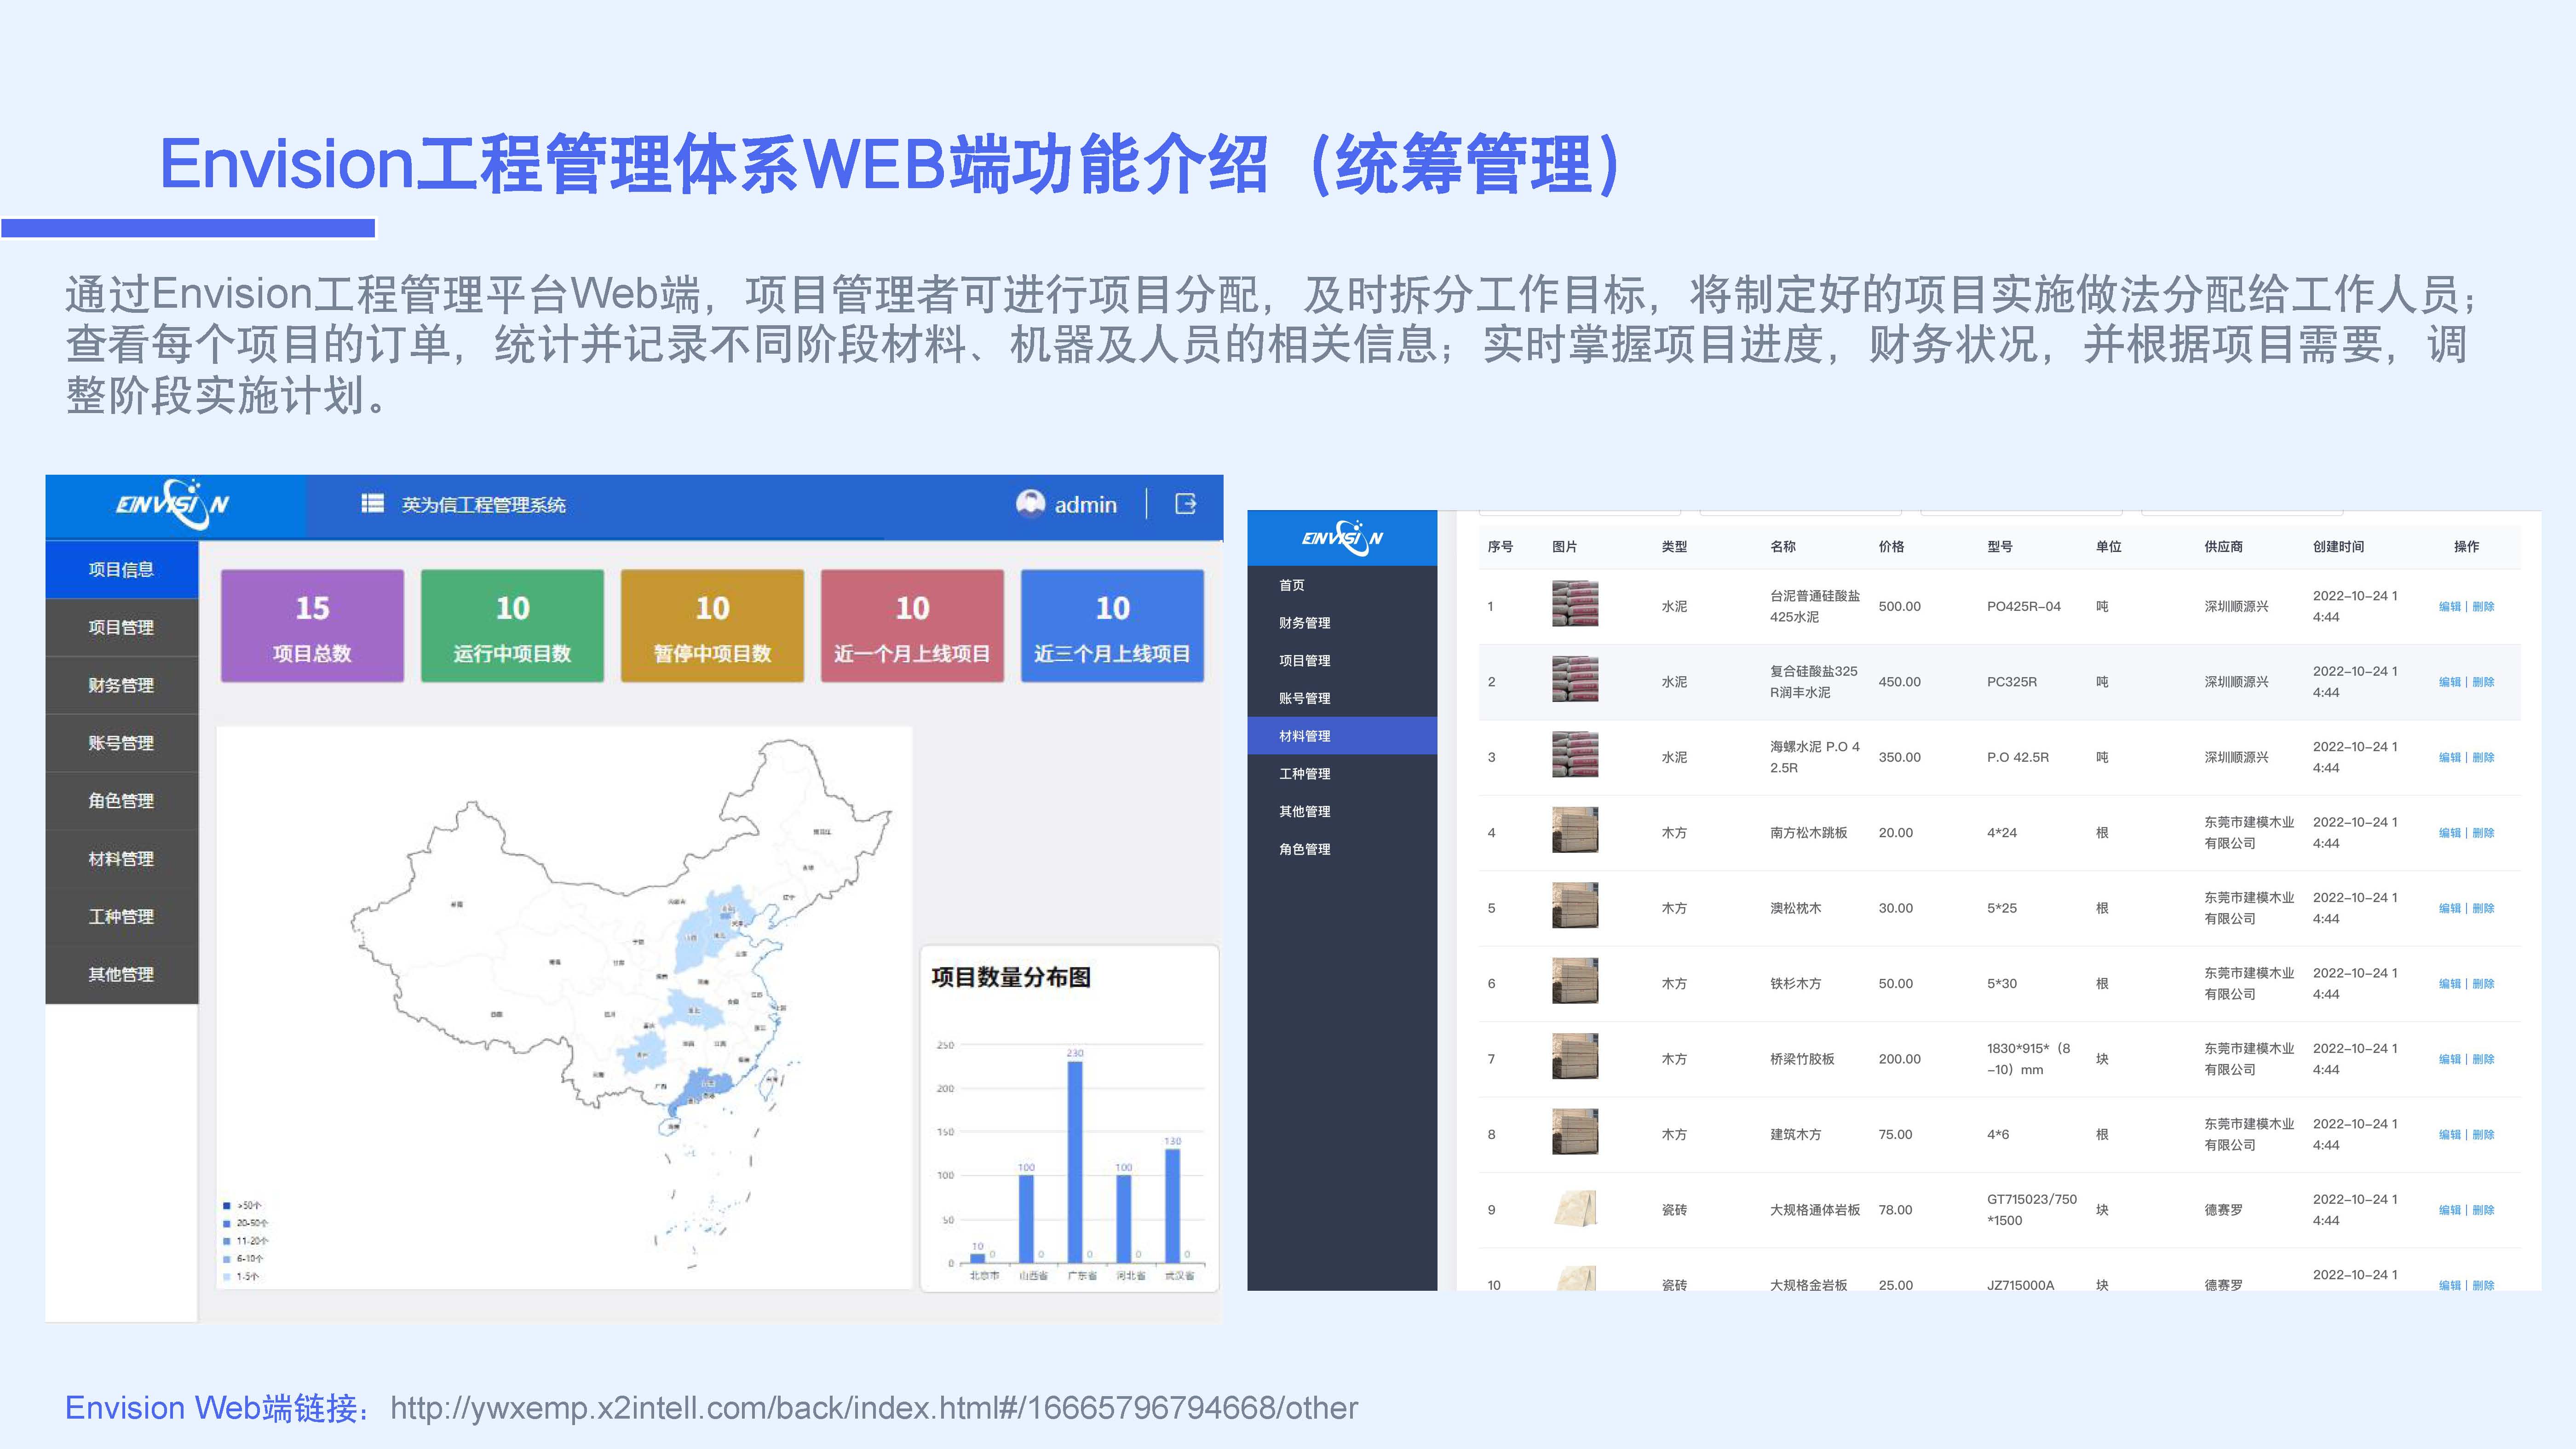
Task: Click the 1-5个 legend swatch
Action: pyautogui.click(x=227, y=1277)
